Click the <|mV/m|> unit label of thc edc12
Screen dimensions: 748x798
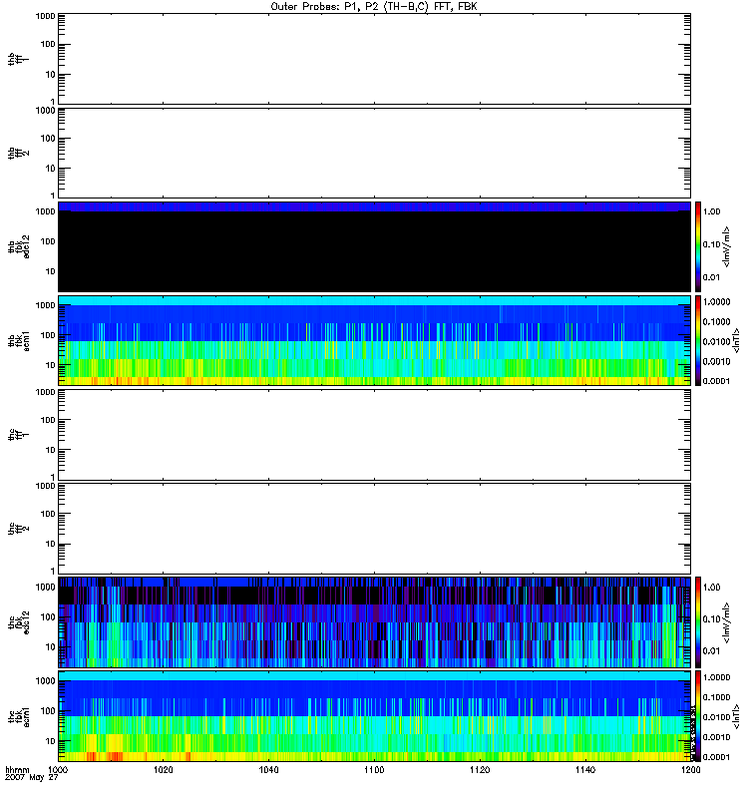click(x=727, y=622)
